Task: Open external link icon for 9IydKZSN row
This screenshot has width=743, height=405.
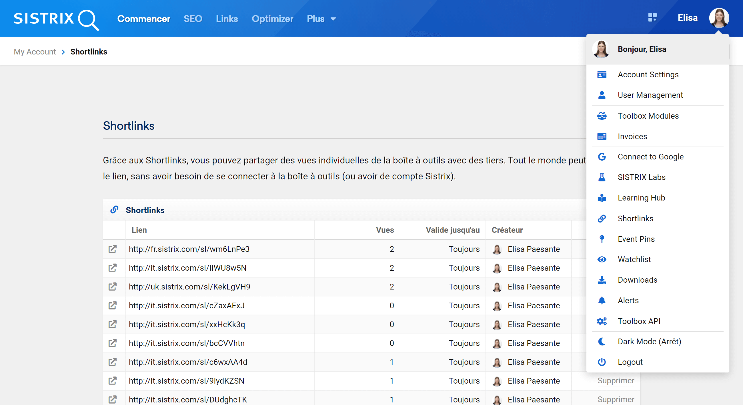Action: pos(113,381)
